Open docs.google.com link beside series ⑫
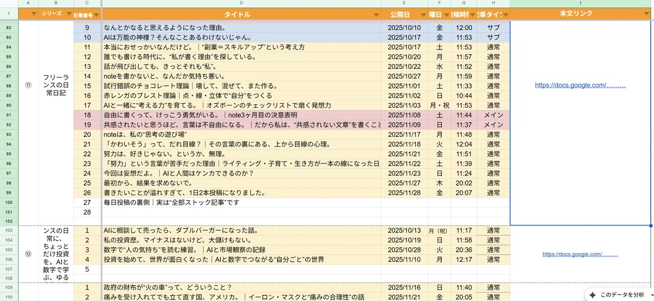This screenshot has width=654, height=301. (x=580, y=254)
